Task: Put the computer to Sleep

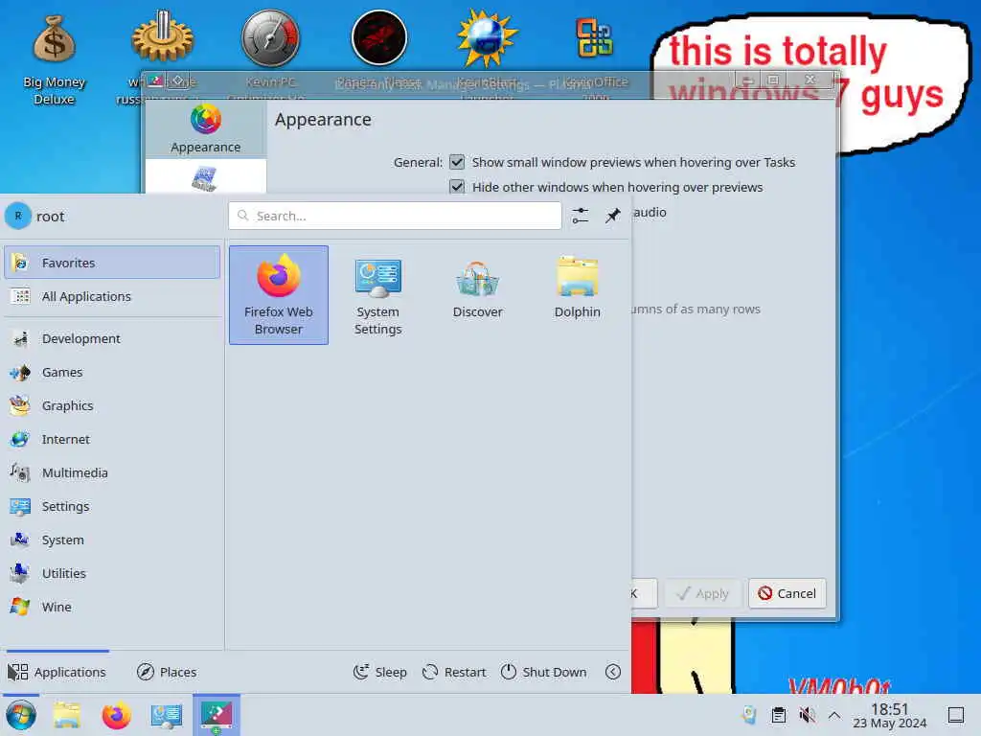Action: pyautogui.click(x=379, y=672)
